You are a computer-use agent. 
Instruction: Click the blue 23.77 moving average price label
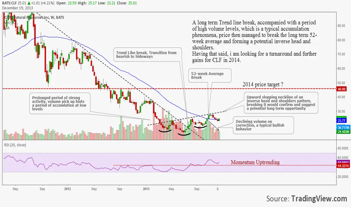[x=341, y=121]
